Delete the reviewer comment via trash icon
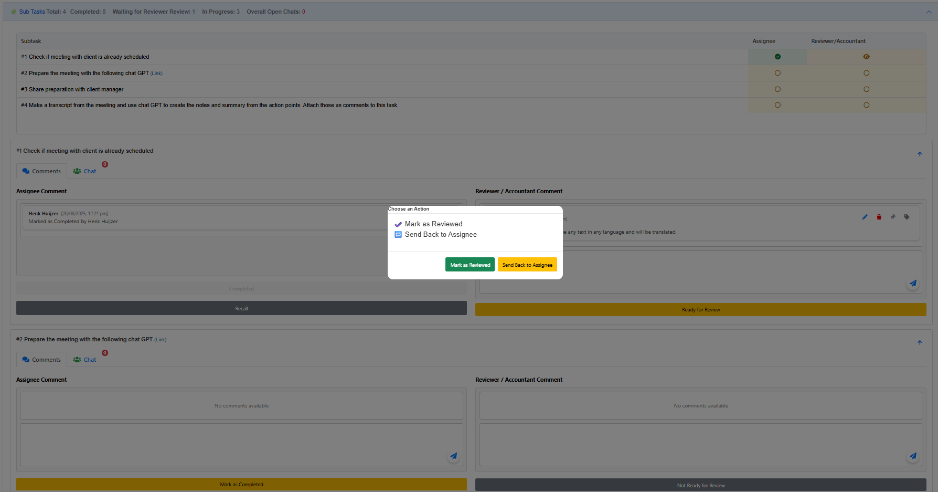 879,216
